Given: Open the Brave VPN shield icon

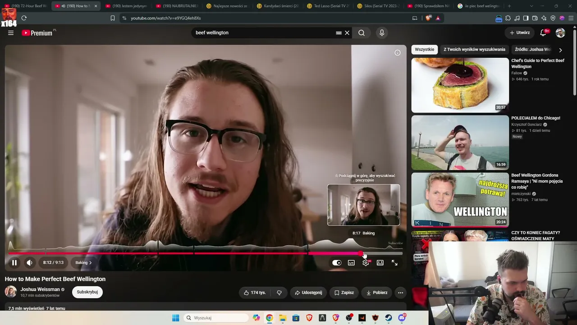Looking at the screenshot, I should tap(553, 18).
